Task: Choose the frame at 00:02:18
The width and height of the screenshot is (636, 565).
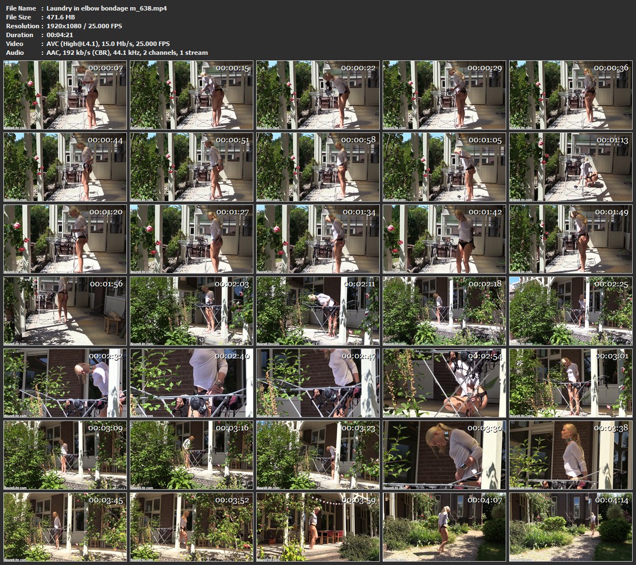Action: coord(444,311)
